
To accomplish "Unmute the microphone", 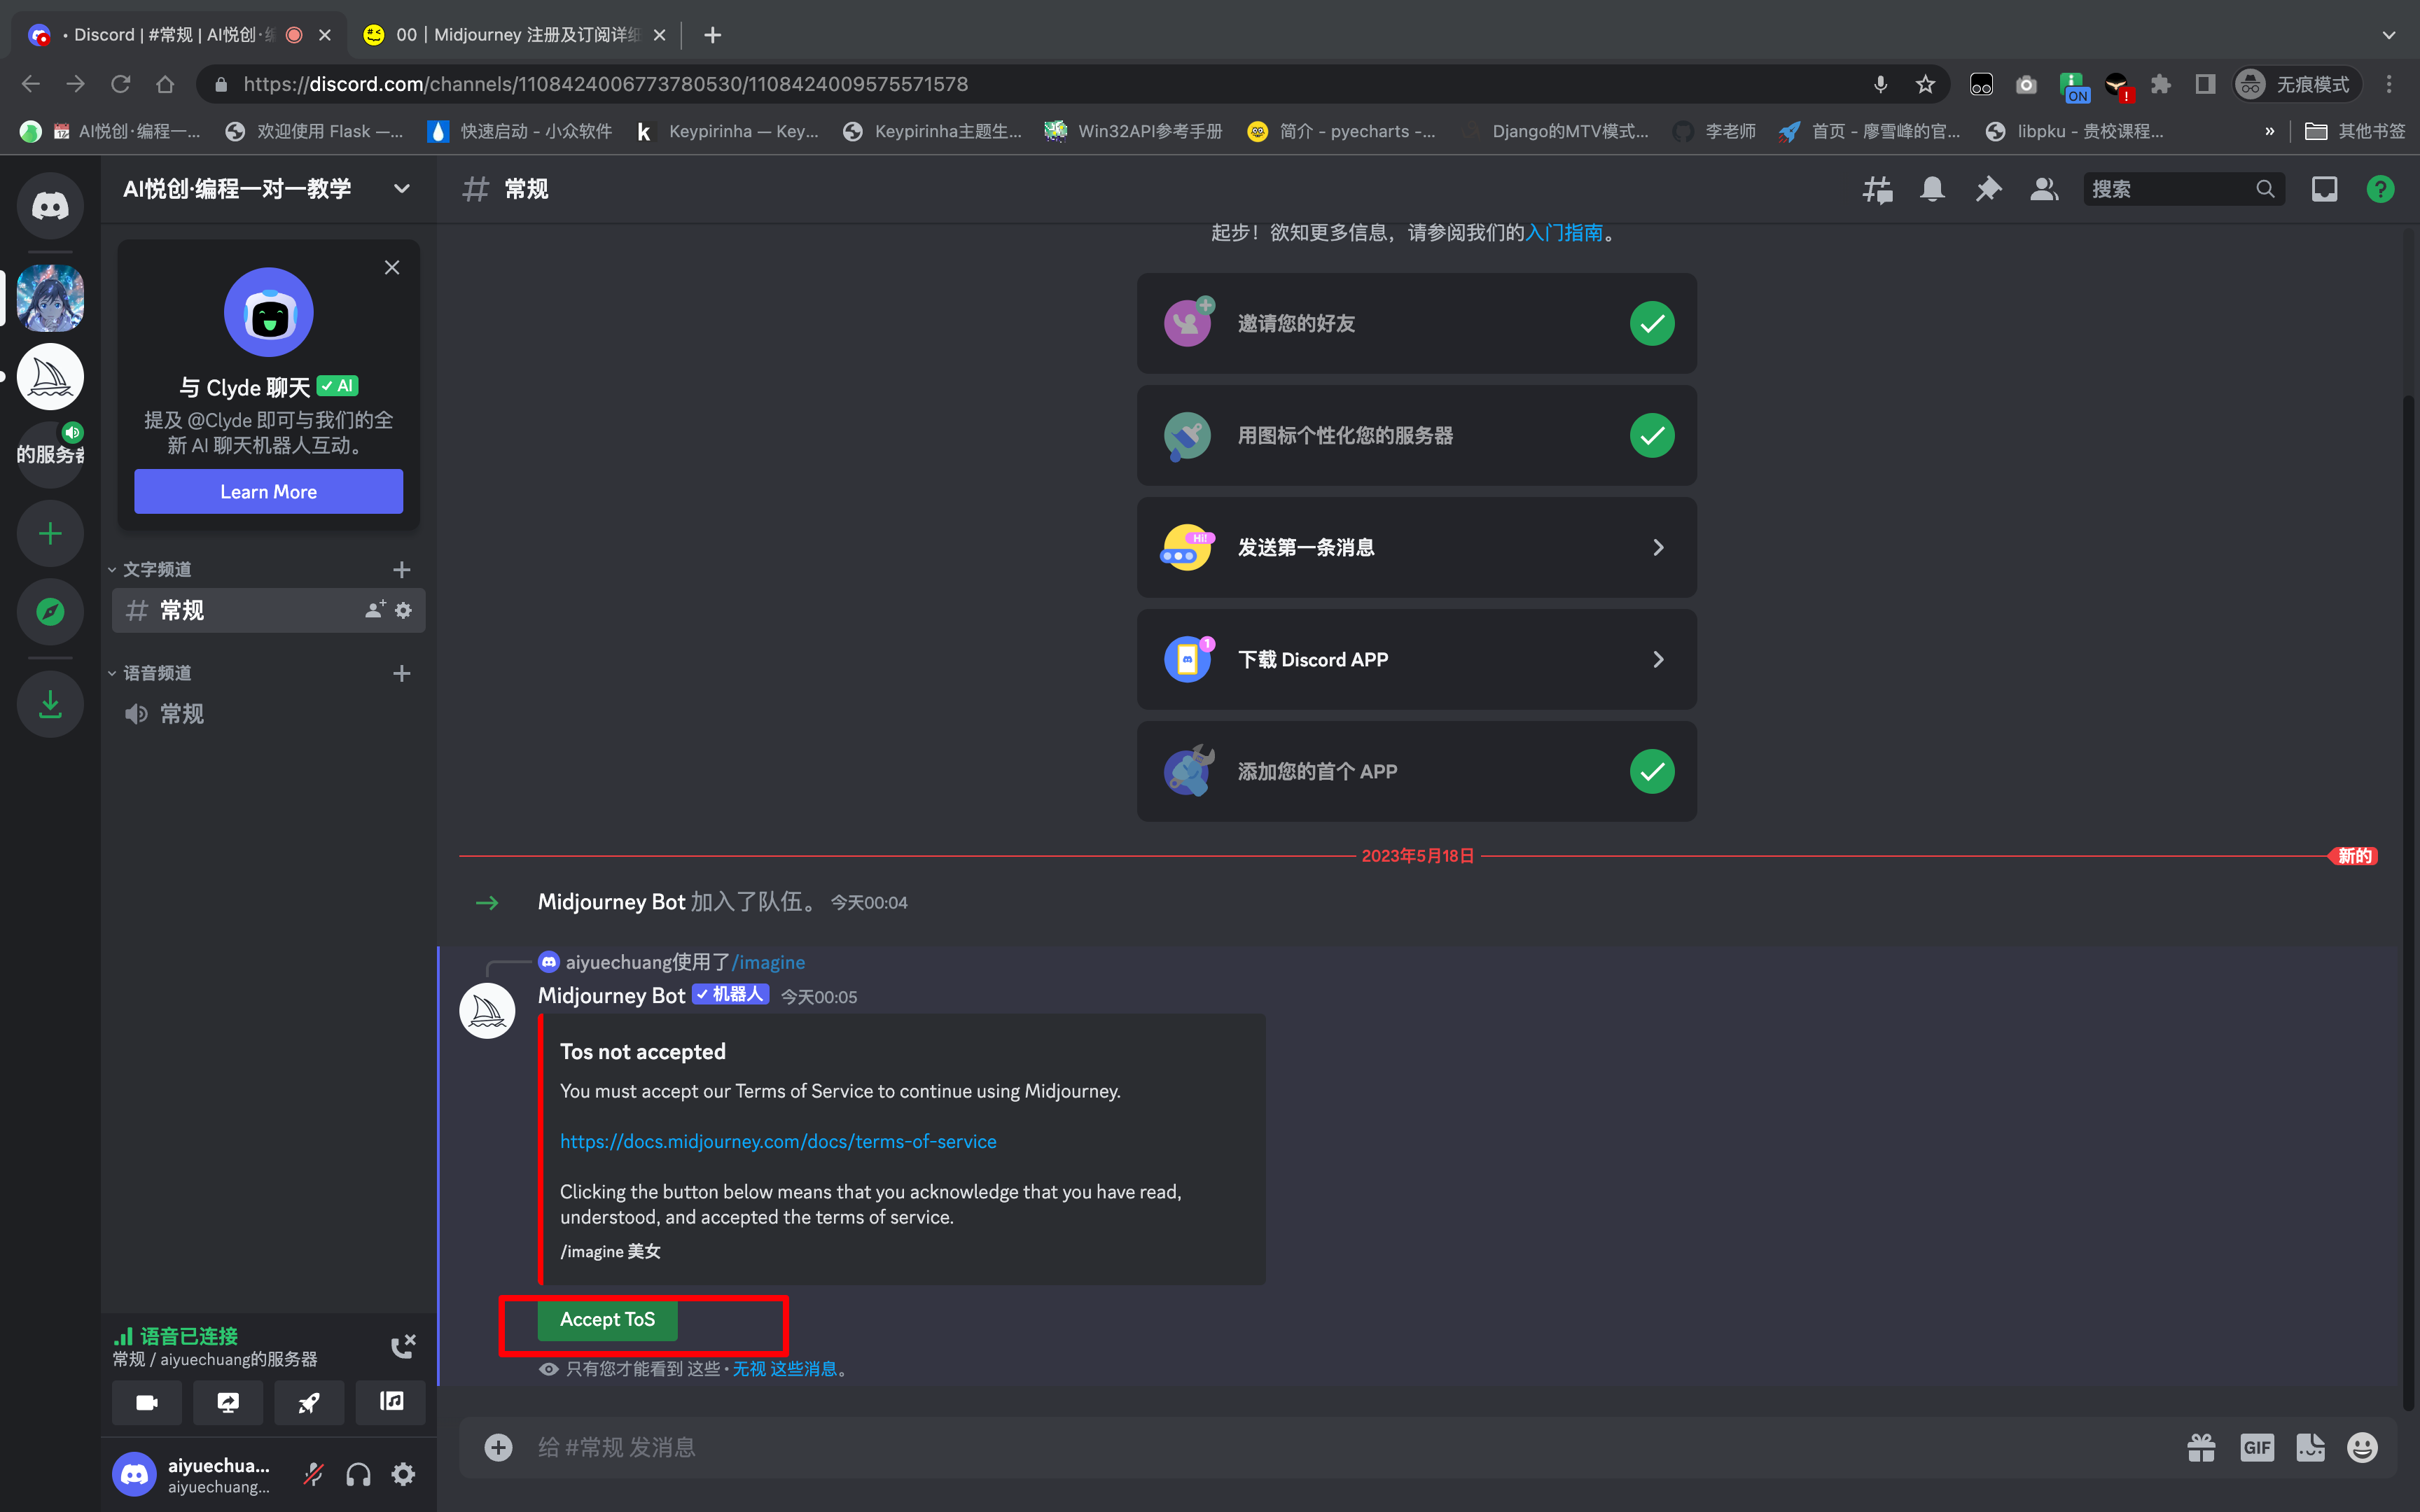I will (313, 1474).
